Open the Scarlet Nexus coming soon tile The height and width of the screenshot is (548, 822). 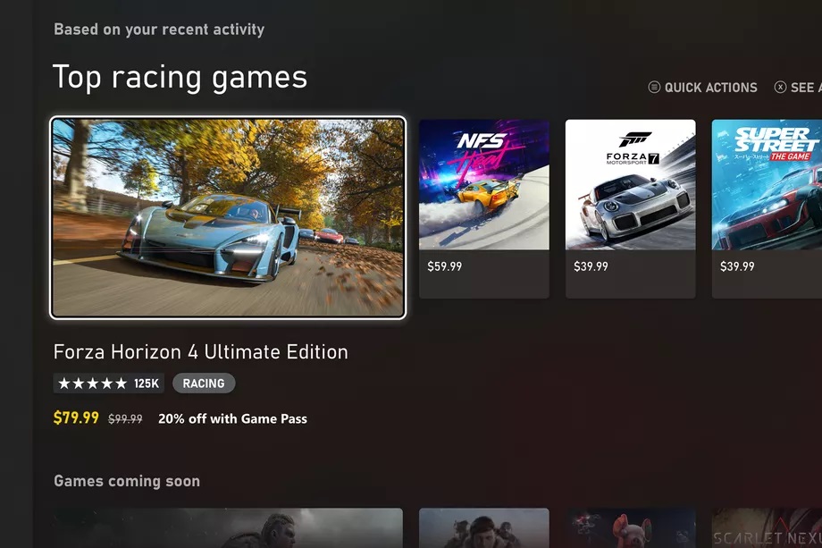[x=767, y=528]
